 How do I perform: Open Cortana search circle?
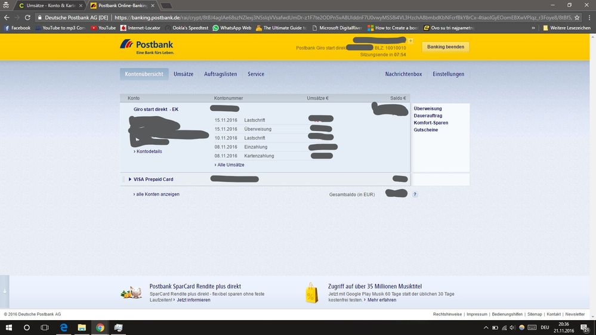coord(27,327)
